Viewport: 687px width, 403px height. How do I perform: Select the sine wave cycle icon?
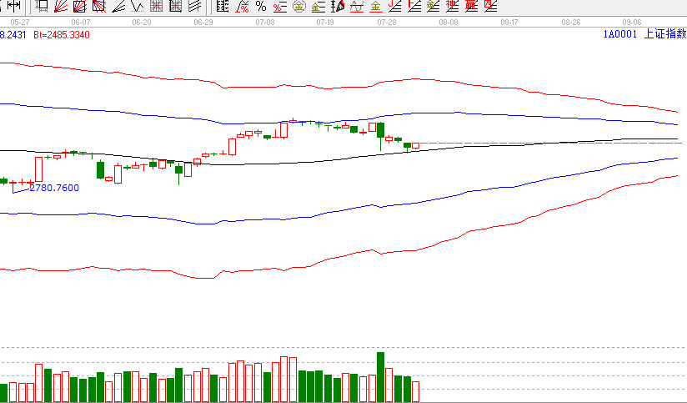[356, 7]
